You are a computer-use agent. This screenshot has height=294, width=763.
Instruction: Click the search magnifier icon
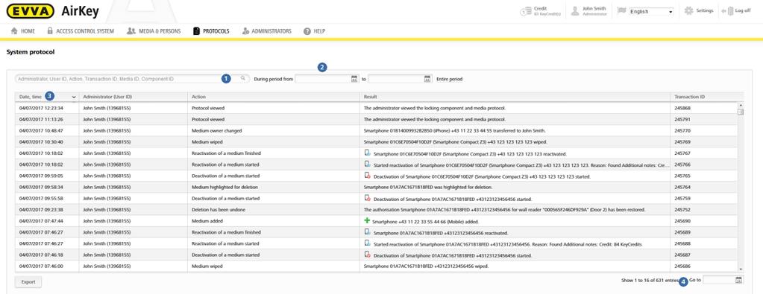click(x=243, y=78)
